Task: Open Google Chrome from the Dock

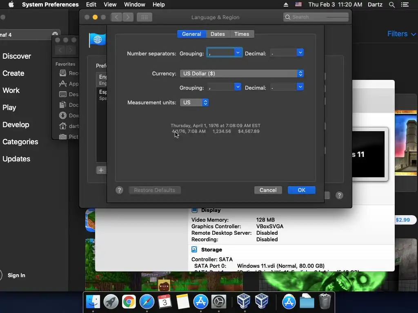Action: pos(129,302)
